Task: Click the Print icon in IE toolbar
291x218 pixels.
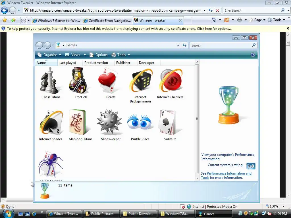Action: [x=239, y=20]
